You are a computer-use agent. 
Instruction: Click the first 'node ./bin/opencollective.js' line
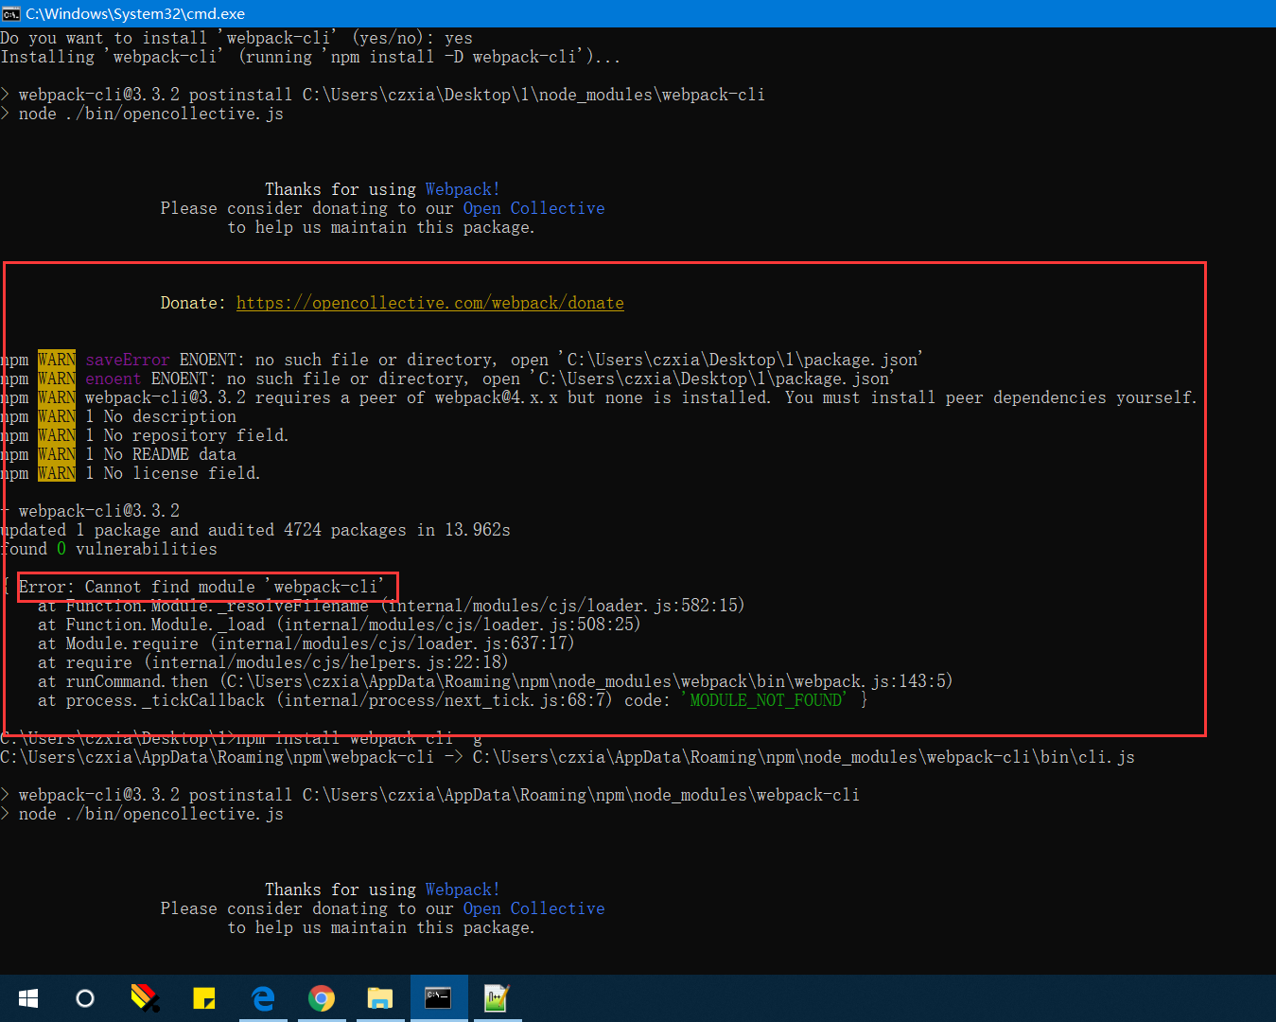click(142, 114)
